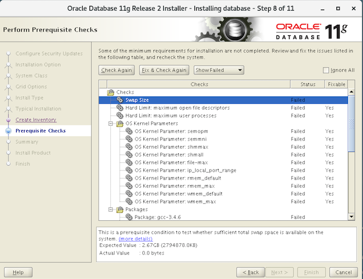Click the Packages group label
Viewport: 363px width, 279px height.
tap(136, 210)
